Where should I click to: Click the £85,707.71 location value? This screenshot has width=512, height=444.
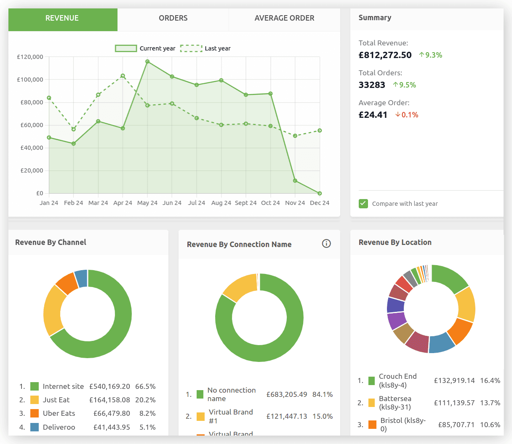[456, 425]
